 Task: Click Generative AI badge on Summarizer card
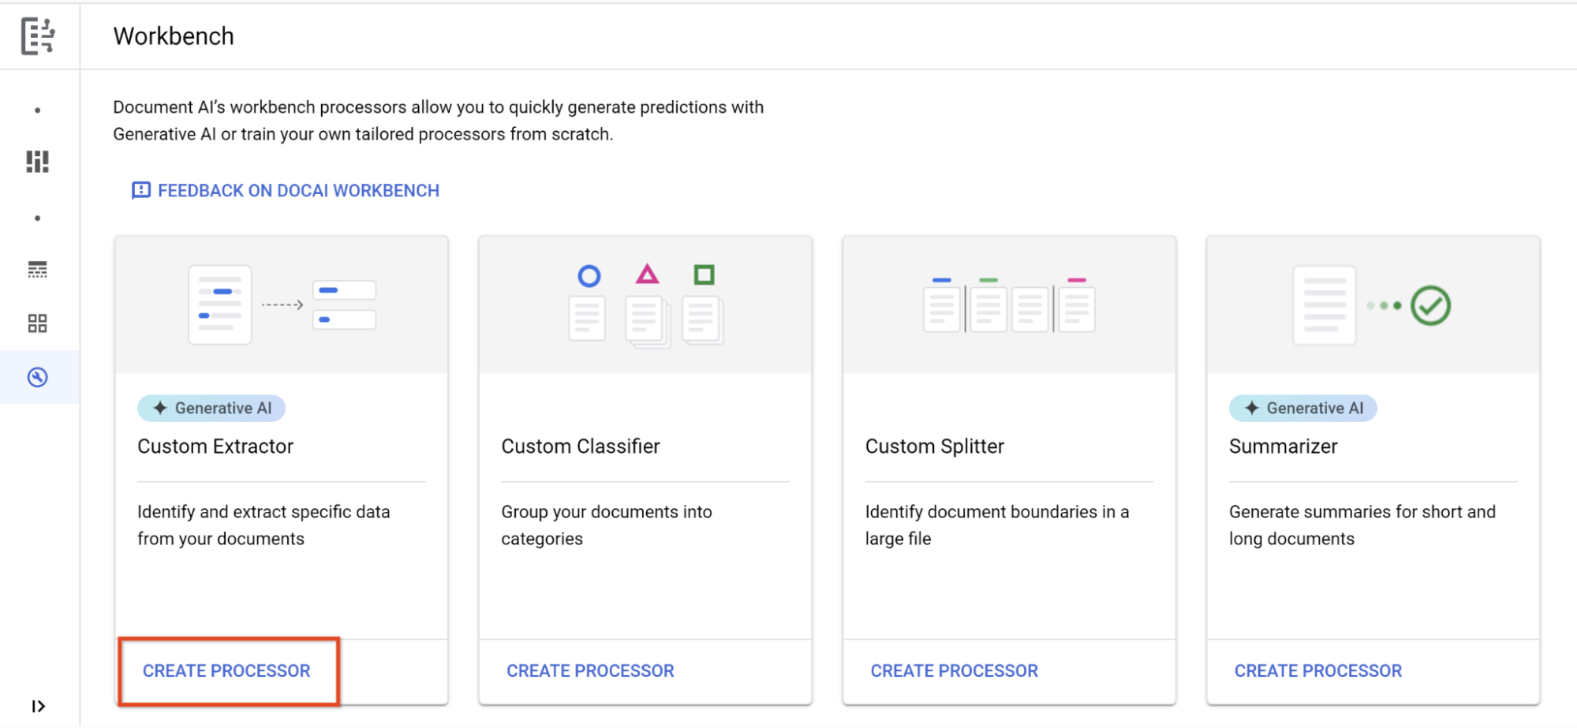pyautogui.click(x=1302, y=408)
